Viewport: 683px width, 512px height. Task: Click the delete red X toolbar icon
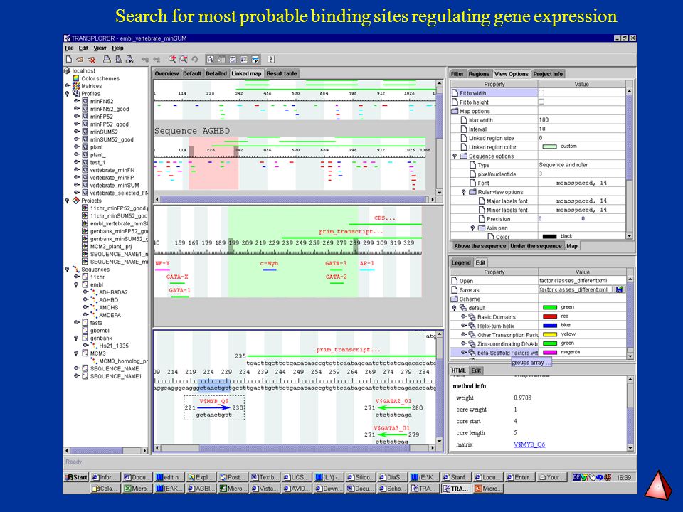tap(92, 59)
